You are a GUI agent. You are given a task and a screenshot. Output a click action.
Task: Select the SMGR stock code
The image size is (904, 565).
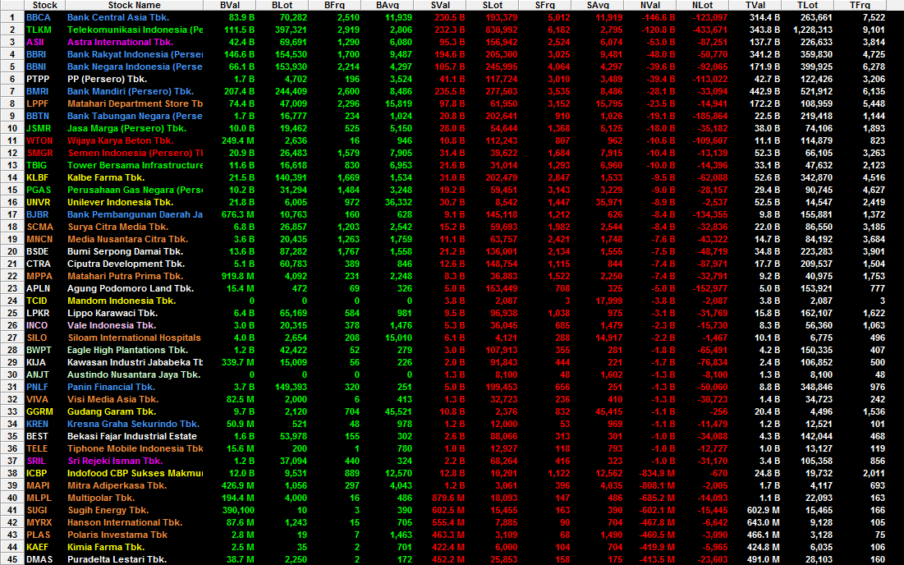(x=39, y=153)
